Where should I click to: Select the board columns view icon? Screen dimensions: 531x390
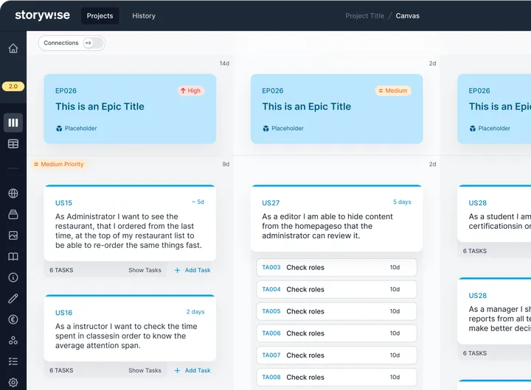[x=13, y=122]
